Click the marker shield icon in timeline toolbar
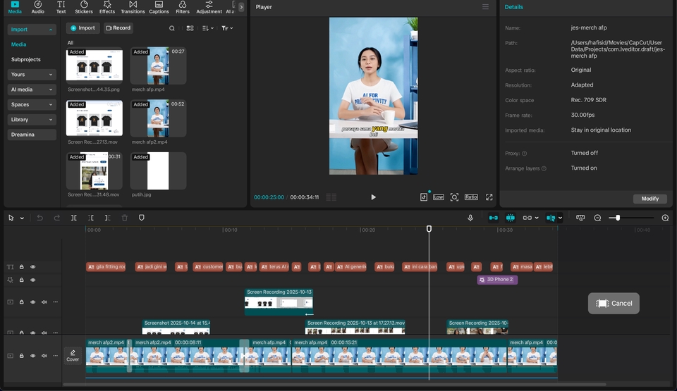This screenshot has height=391, width=677. click(x=142, y=218)
